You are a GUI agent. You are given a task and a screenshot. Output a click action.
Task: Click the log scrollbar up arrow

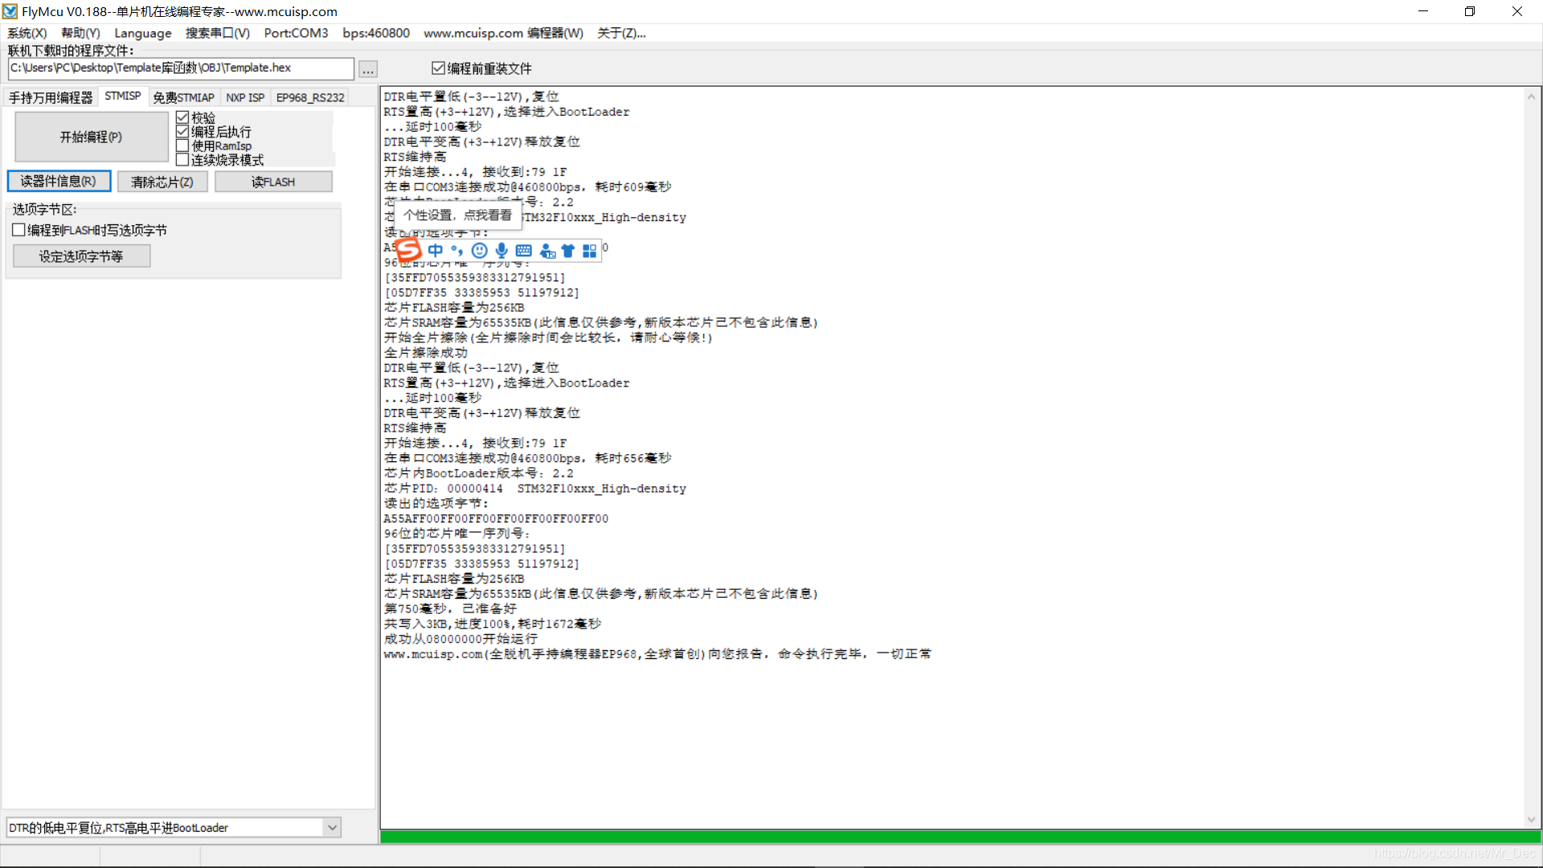click(1531, 96)
